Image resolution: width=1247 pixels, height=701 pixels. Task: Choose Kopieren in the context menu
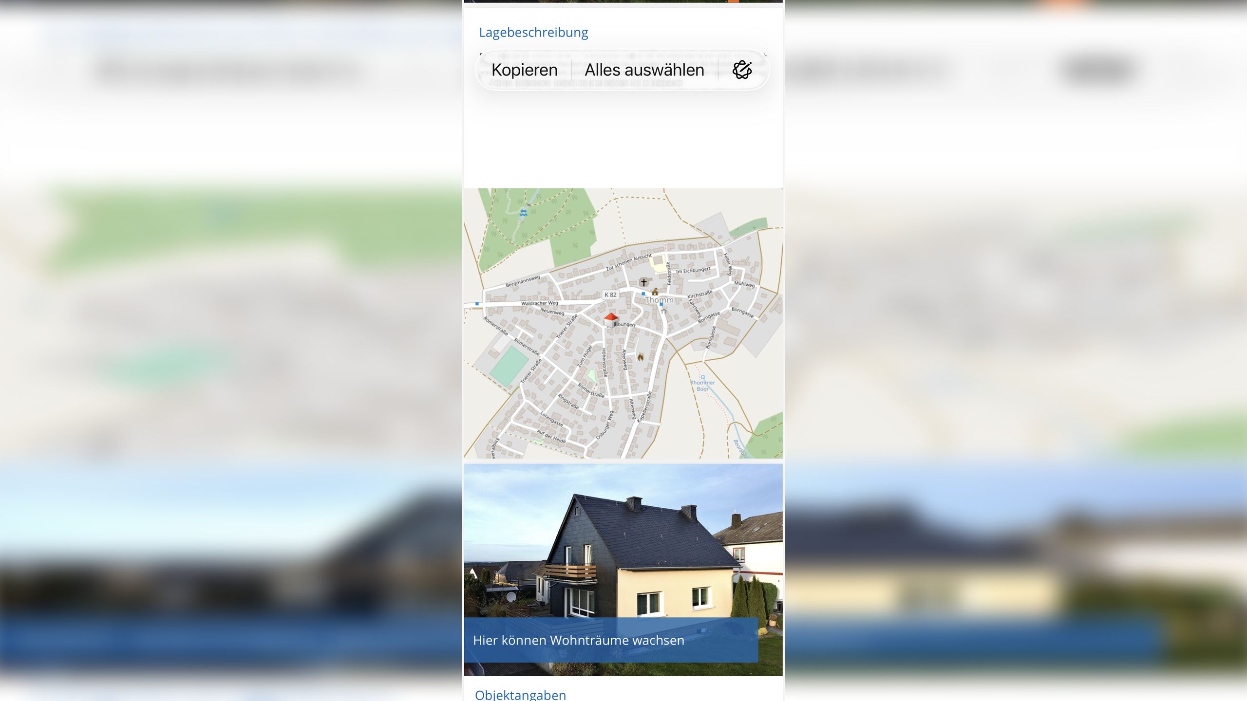[x=525, y=70]
